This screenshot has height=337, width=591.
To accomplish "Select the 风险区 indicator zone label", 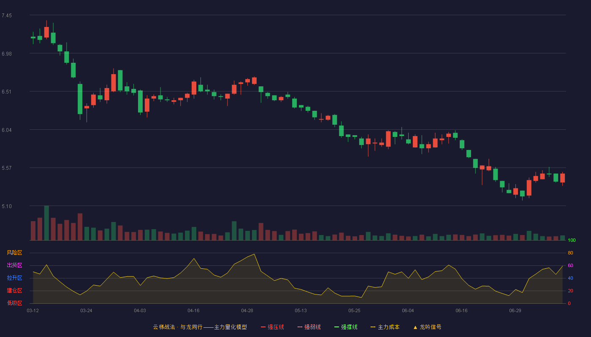I will [14, 253].
